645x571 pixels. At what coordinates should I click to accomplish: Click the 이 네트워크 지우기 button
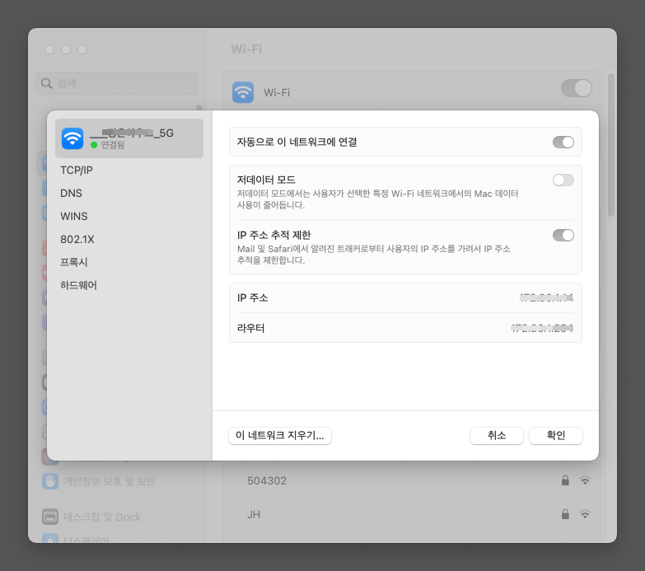pyautogui.click(x=280, y=435)
